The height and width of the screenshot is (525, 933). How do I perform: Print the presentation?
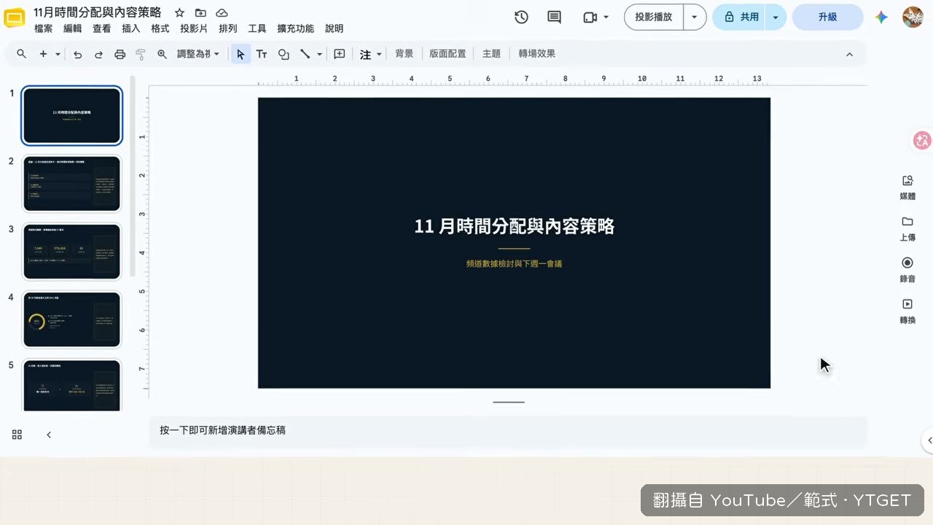(x=120, y=54)
